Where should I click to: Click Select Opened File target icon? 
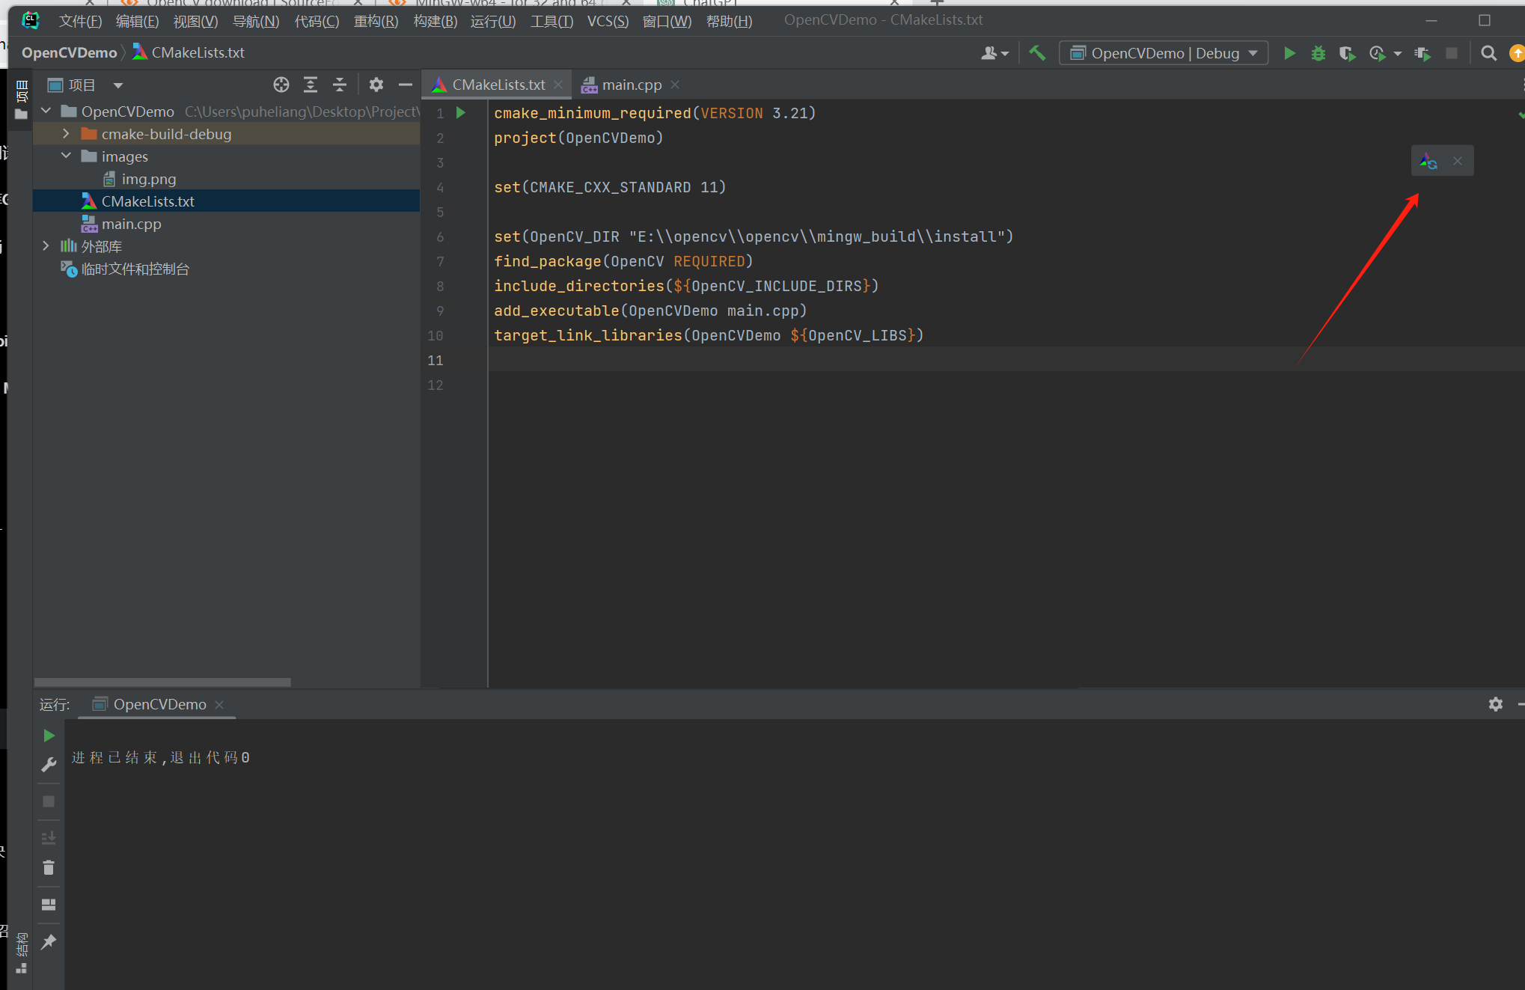point(281,85)
